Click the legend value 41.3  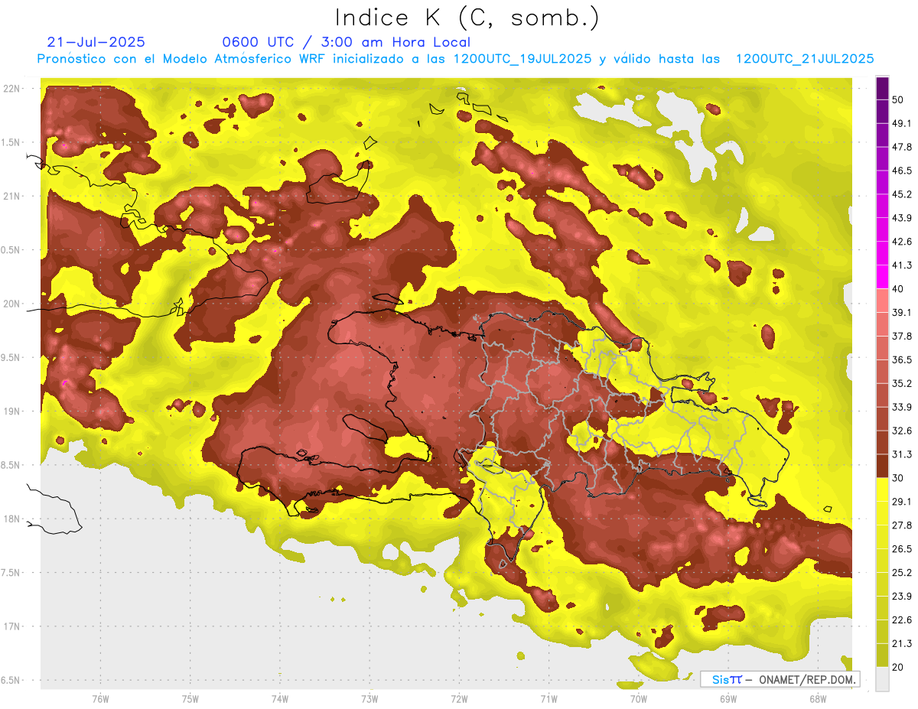pos(903,265)
